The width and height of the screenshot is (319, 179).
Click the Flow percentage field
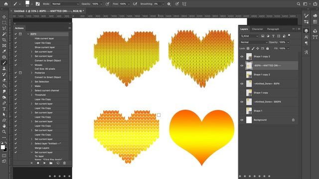123,4
